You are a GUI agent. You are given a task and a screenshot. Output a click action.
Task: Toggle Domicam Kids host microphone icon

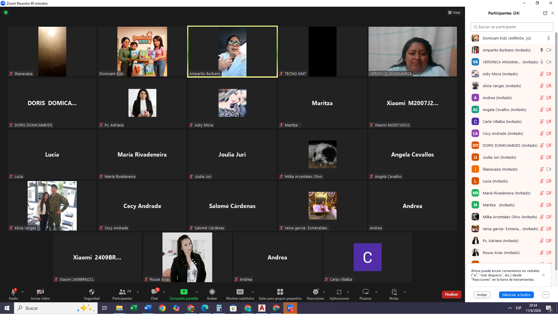[549, 38]
